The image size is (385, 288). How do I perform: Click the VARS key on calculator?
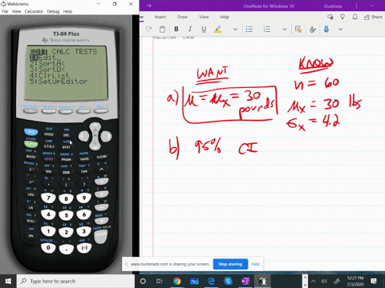84,159
